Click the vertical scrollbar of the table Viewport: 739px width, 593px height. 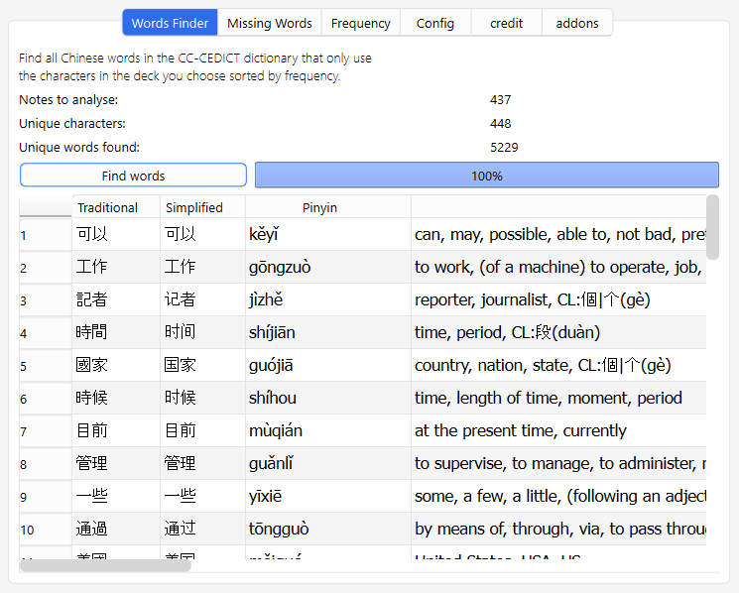712,227
